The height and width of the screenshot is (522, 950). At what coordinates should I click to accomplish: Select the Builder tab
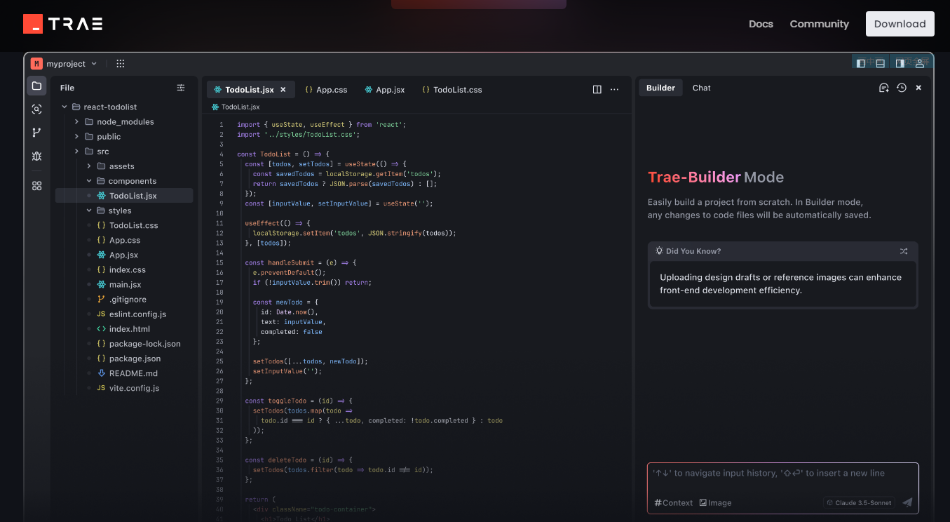(660, 88)
